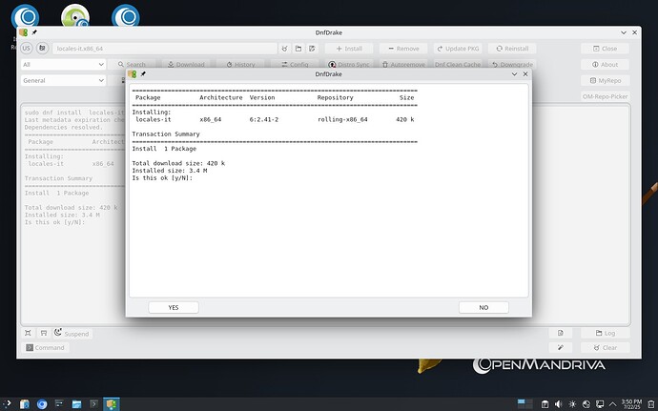The image size is (658, 411).
Task: Open the blue circle app in the taskbar
Action: [42, 404]
